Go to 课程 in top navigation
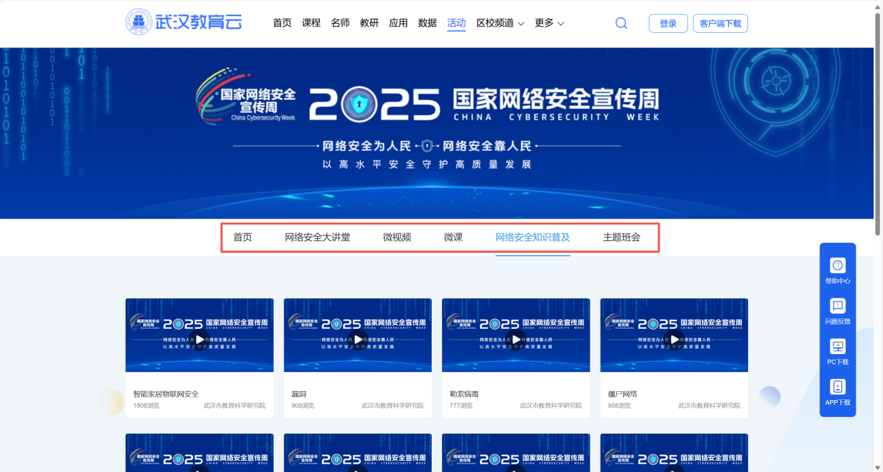 [x=311, y=23]
